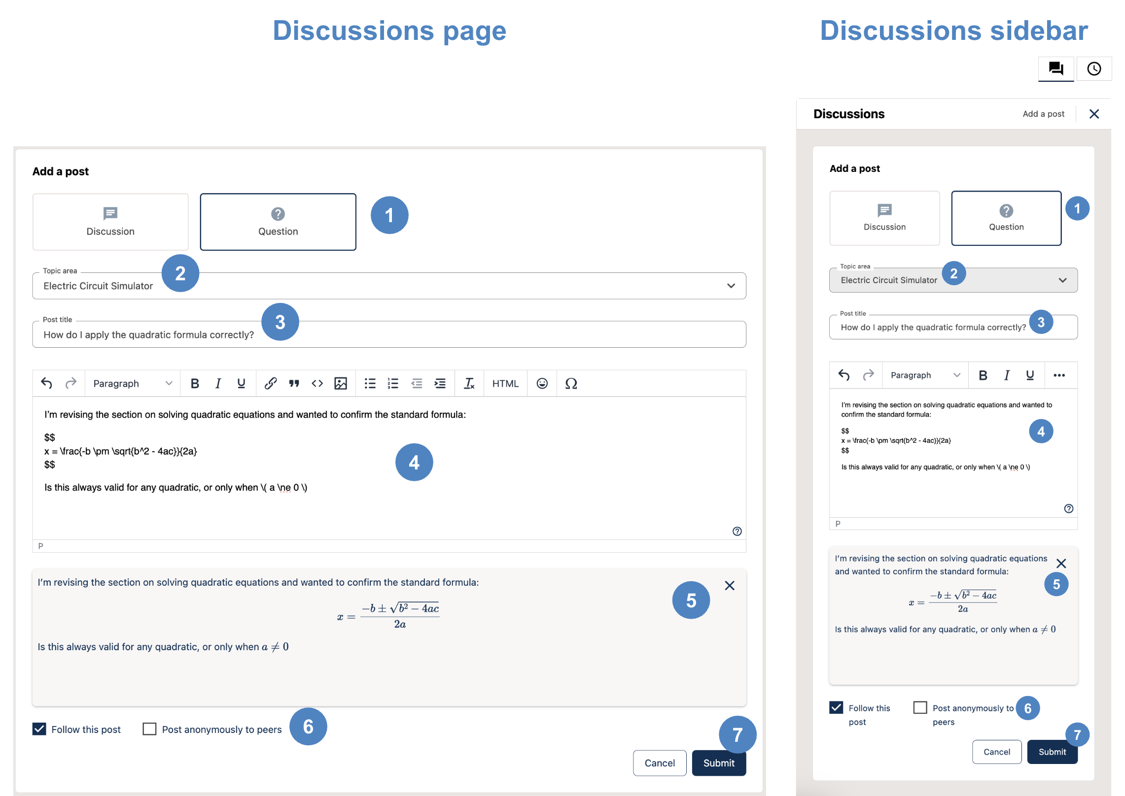This screenshot has width=1125, height=796.
Task: Click the emoji smiley icon in toolbar
Action: point(542,383)
